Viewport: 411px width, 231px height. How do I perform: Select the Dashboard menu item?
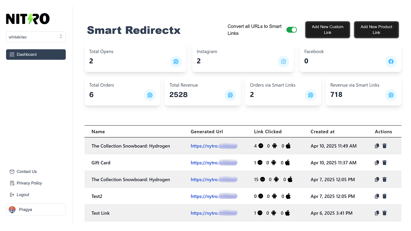pos(36,54)
